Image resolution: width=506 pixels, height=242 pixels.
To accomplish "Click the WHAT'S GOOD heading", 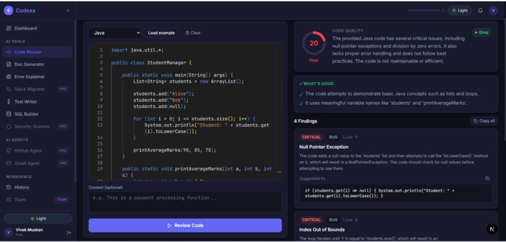I will (x=316, y=84).
